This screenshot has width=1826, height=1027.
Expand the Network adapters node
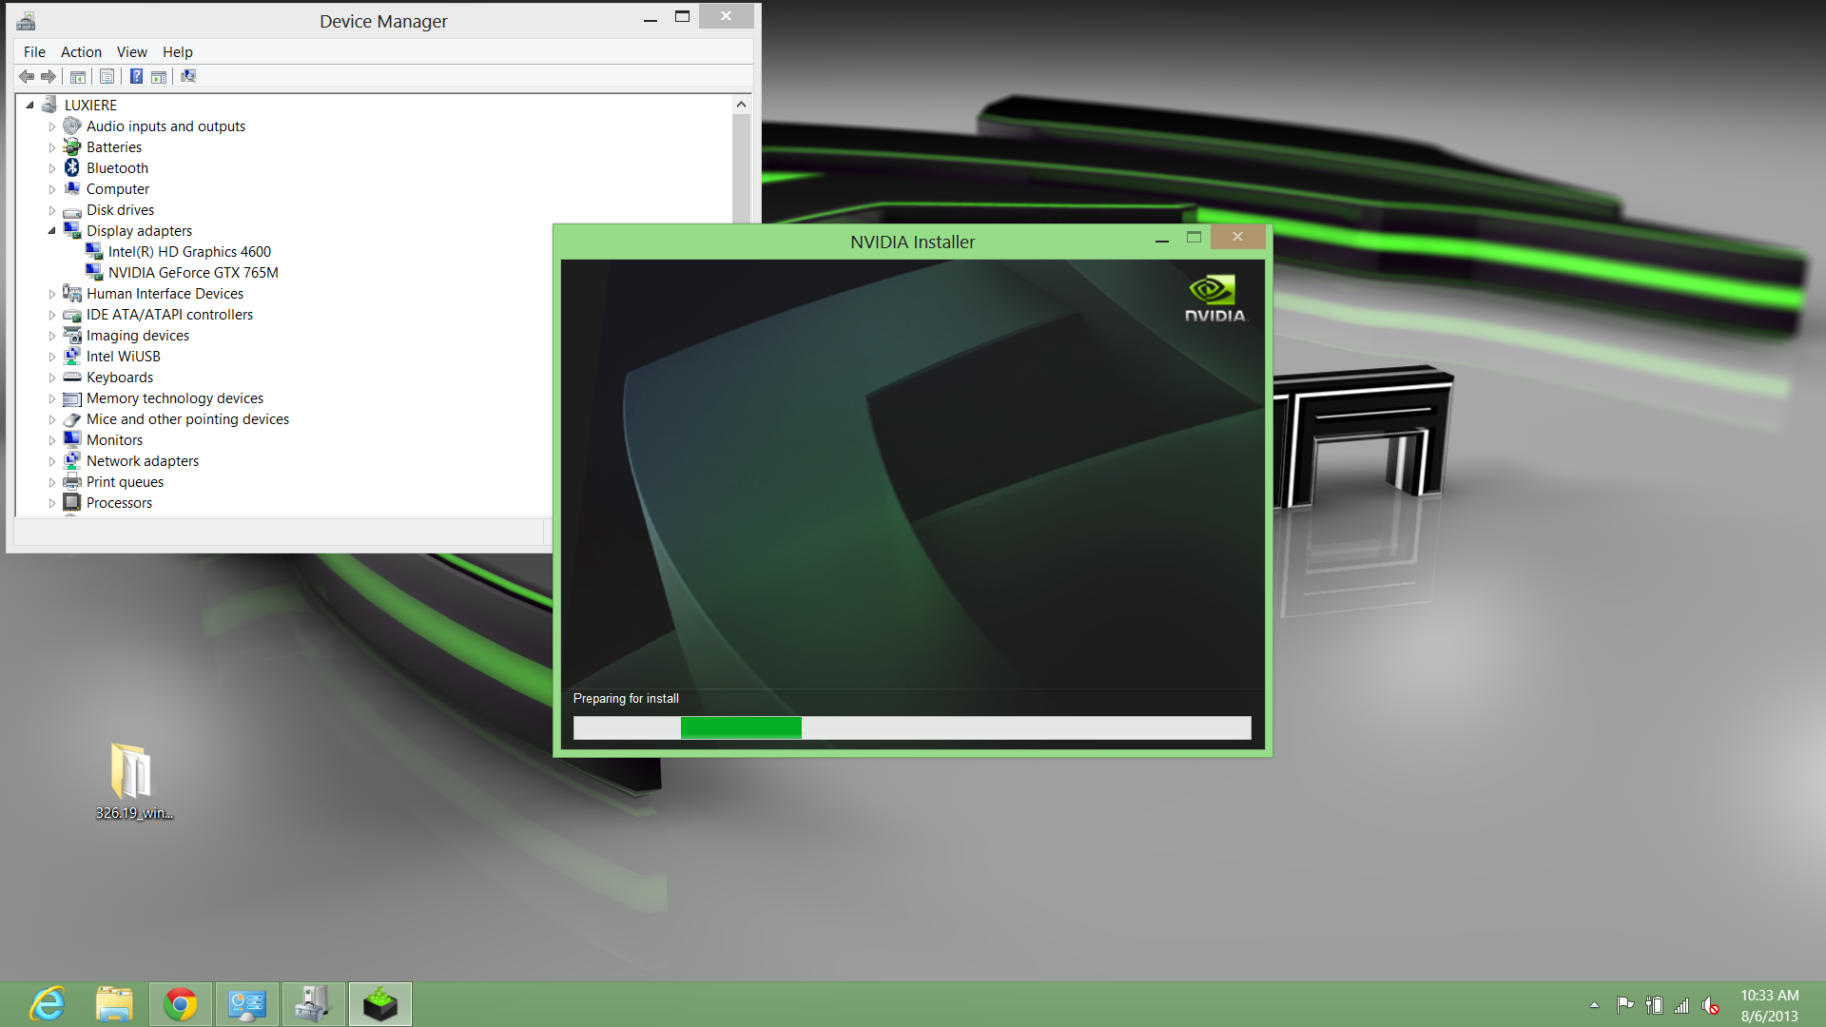pyautogui.click(x=52, y=461)
